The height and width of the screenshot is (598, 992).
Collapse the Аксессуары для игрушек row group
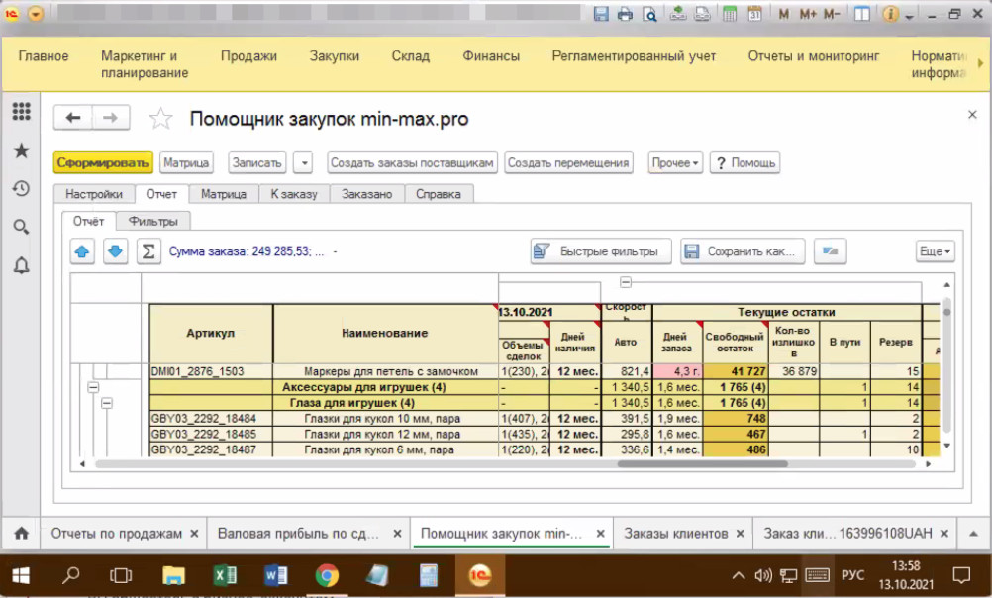[93, 388]
